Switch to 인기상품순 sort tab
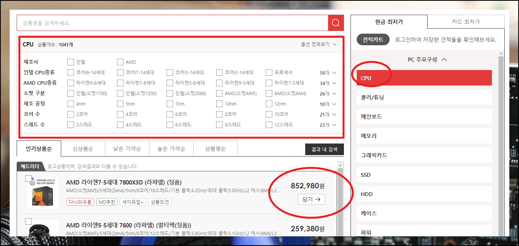 [39, 149]
